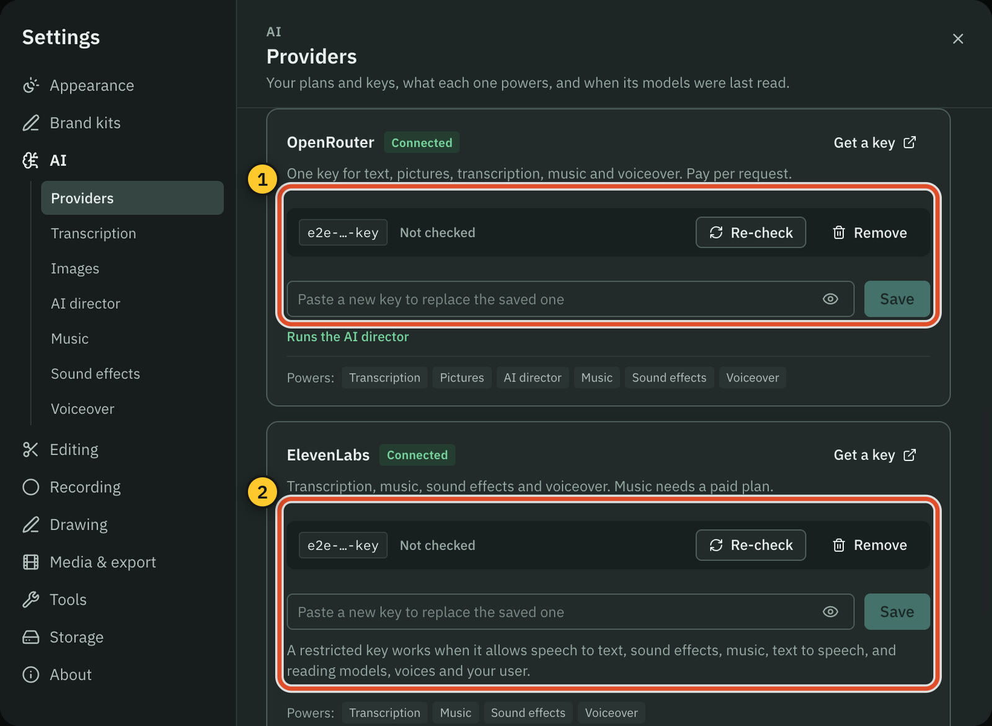The image size is (992, 726).
Task: Click the OpenRouter key paste field
Action: tap(570, 299)
